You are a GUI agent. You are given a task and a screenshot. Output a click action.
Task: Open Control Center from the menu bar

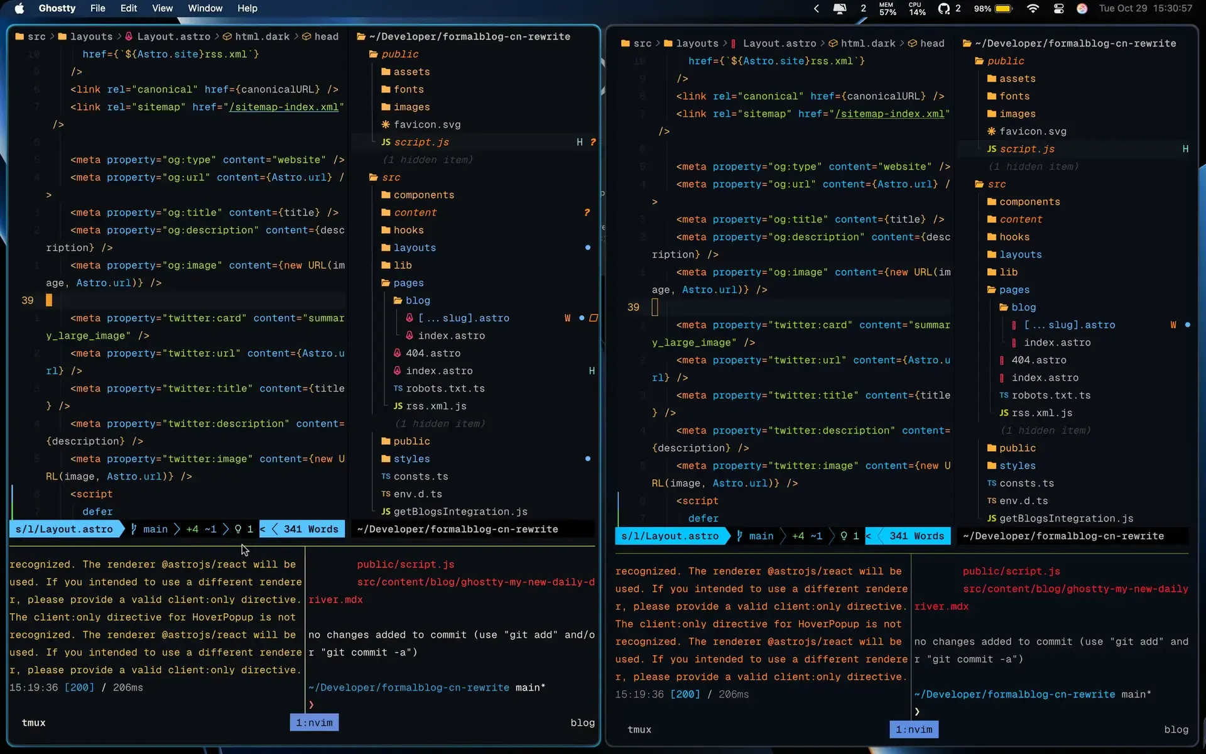pos(1059,8)
